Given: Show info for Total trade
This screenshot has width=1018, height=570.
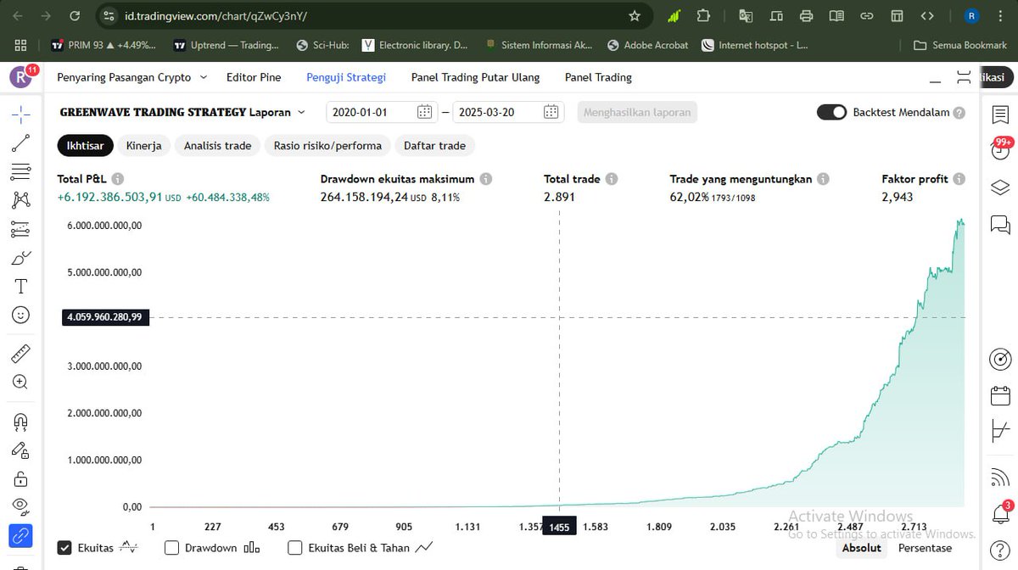Looking at the screenshot, I should (612, 179).
